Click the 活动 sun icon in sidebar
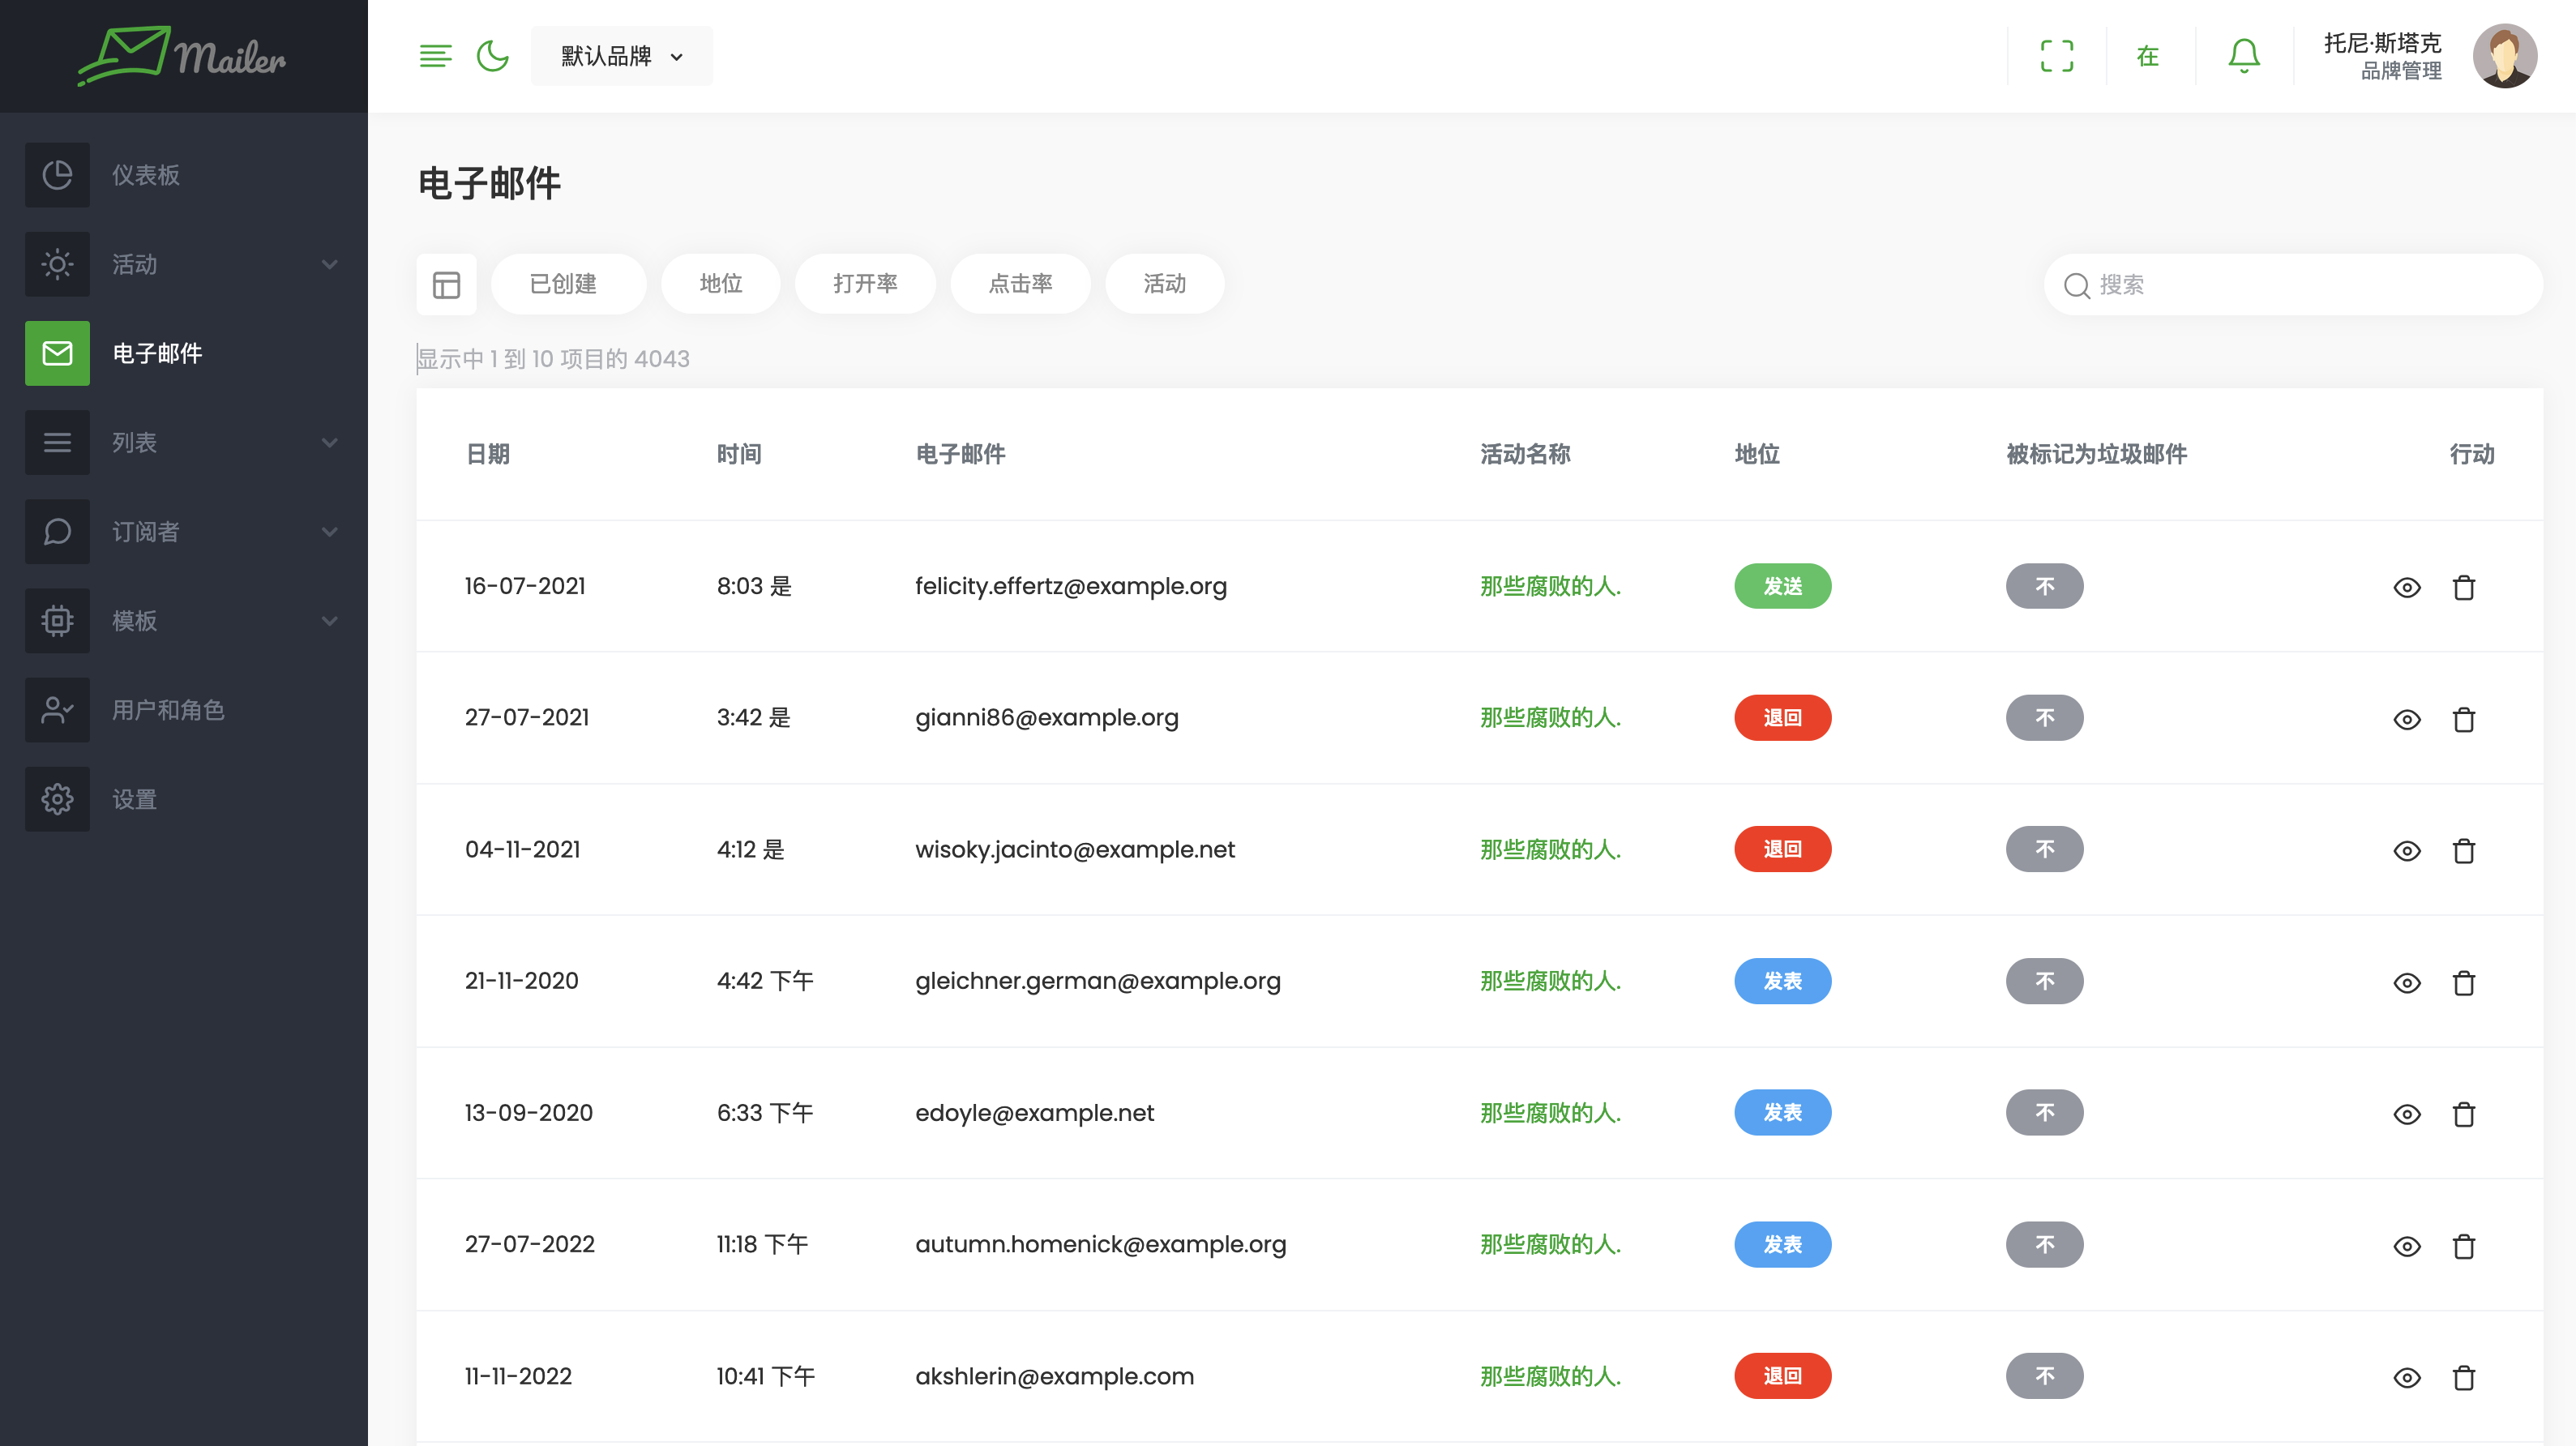The image size is (2576, 1446). [x=57, y=264]
